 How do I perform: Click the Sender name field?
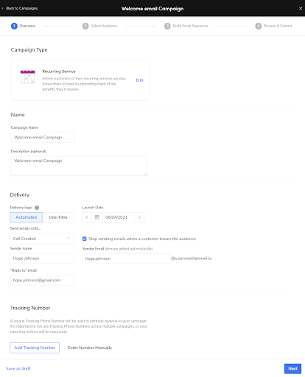42,258
